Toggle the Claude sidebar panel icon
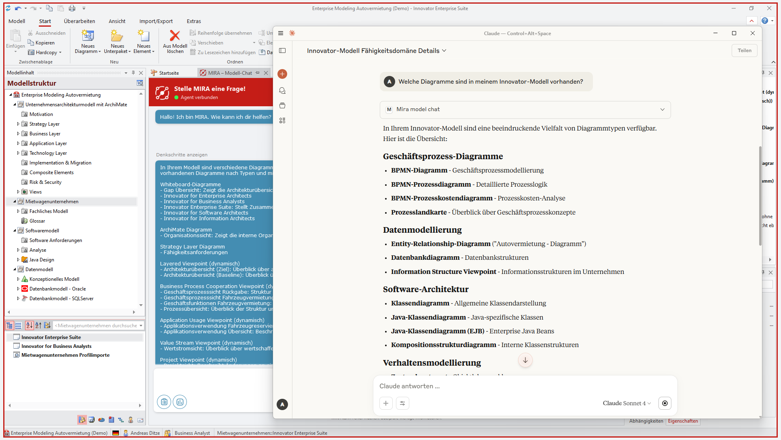 (x=282, y=51)
